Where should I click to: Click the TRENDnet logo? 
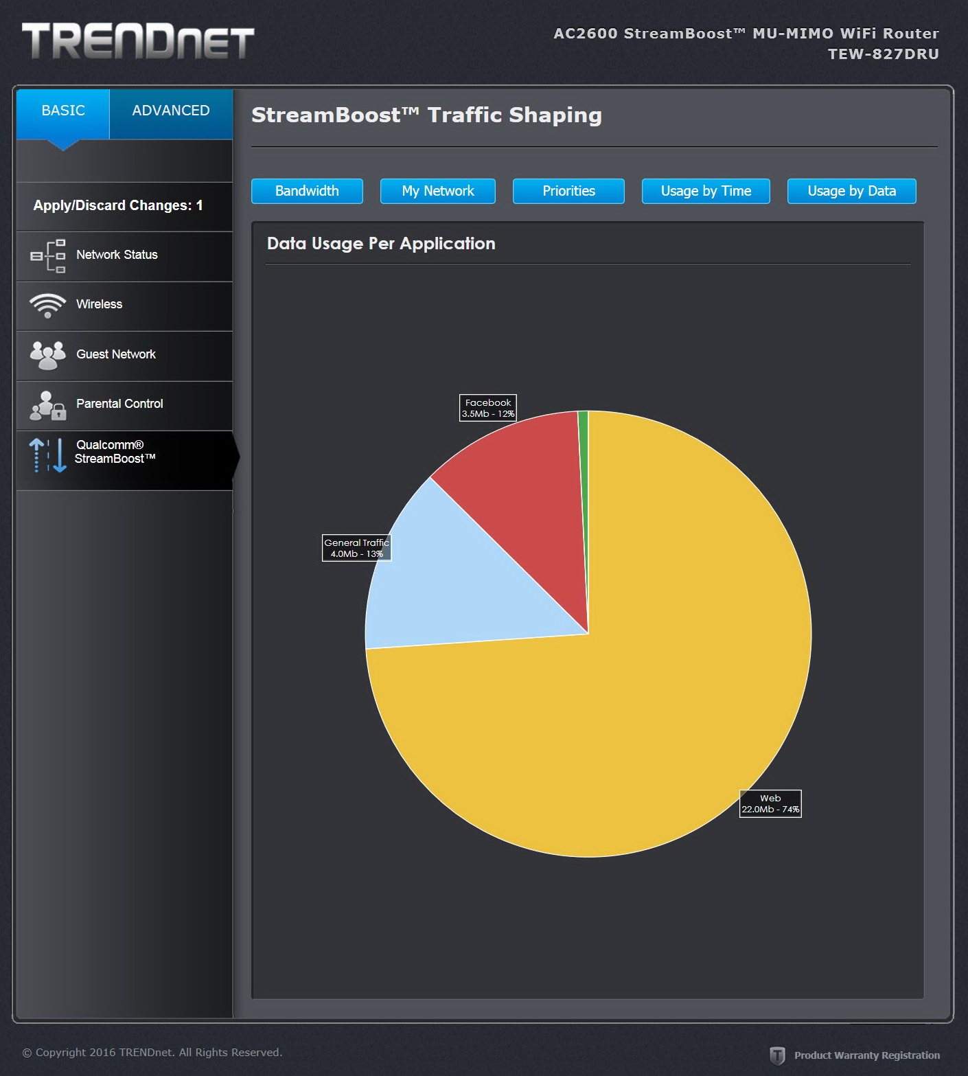[138, 41]
